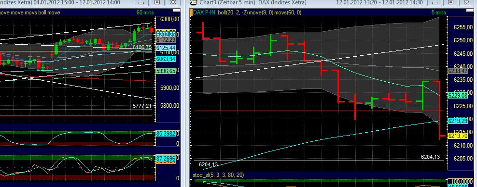Click the 5777,21 line label
Viewport: 477px width, 187px height.
[x=142, y=106]
